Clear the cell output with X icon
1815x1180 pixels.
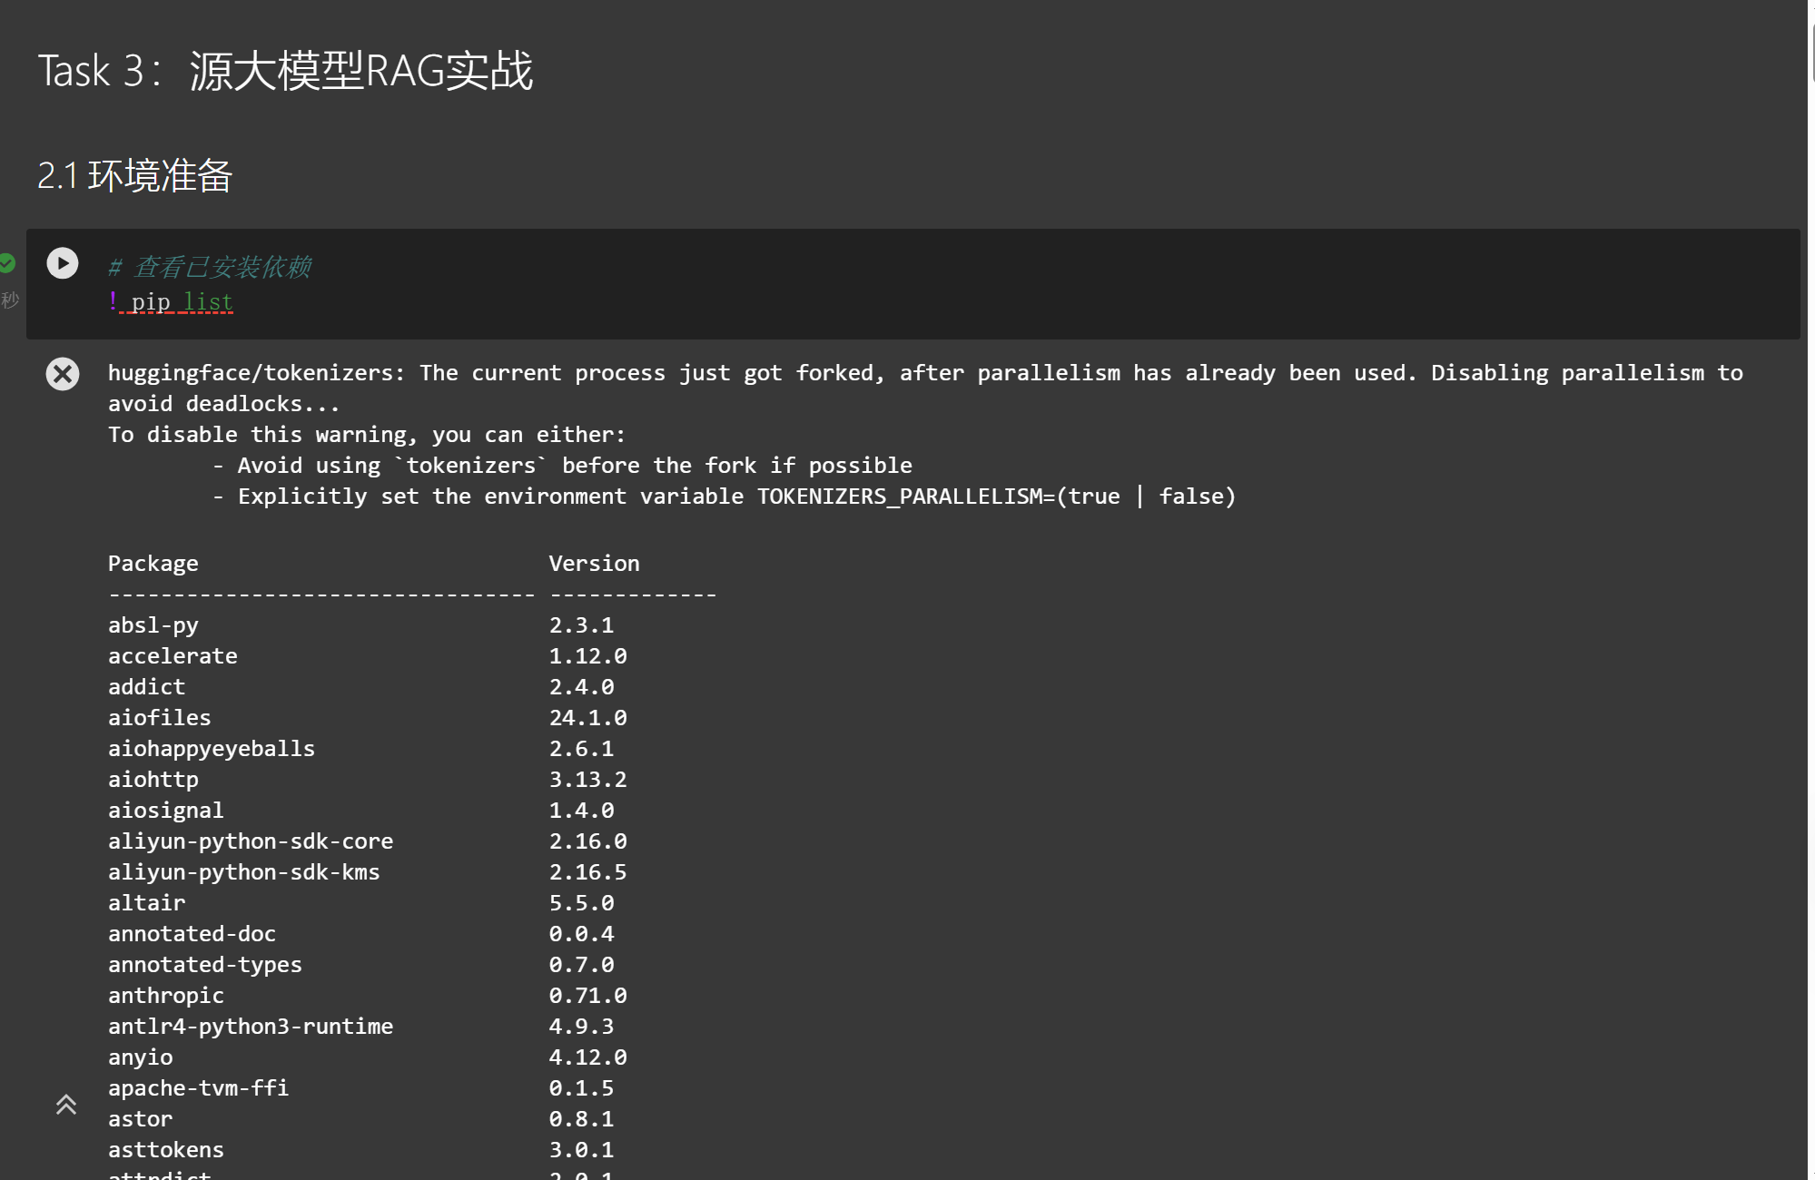click(x=63, y=374)
